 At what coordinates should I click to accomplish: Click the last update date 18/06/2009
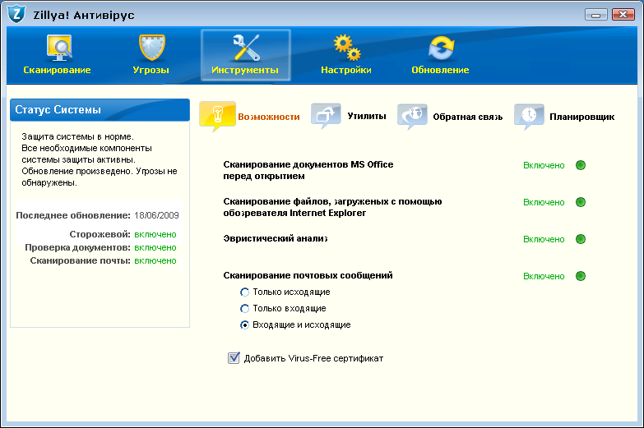(156, 215)
